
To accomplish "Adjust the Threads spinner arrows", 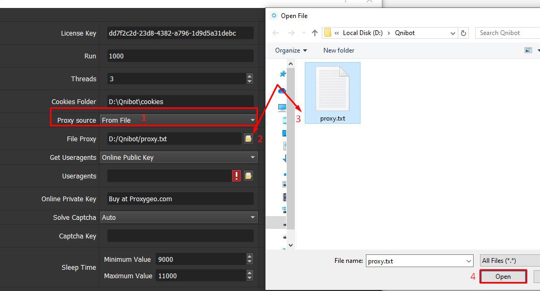I will click(x=250, y=79).
